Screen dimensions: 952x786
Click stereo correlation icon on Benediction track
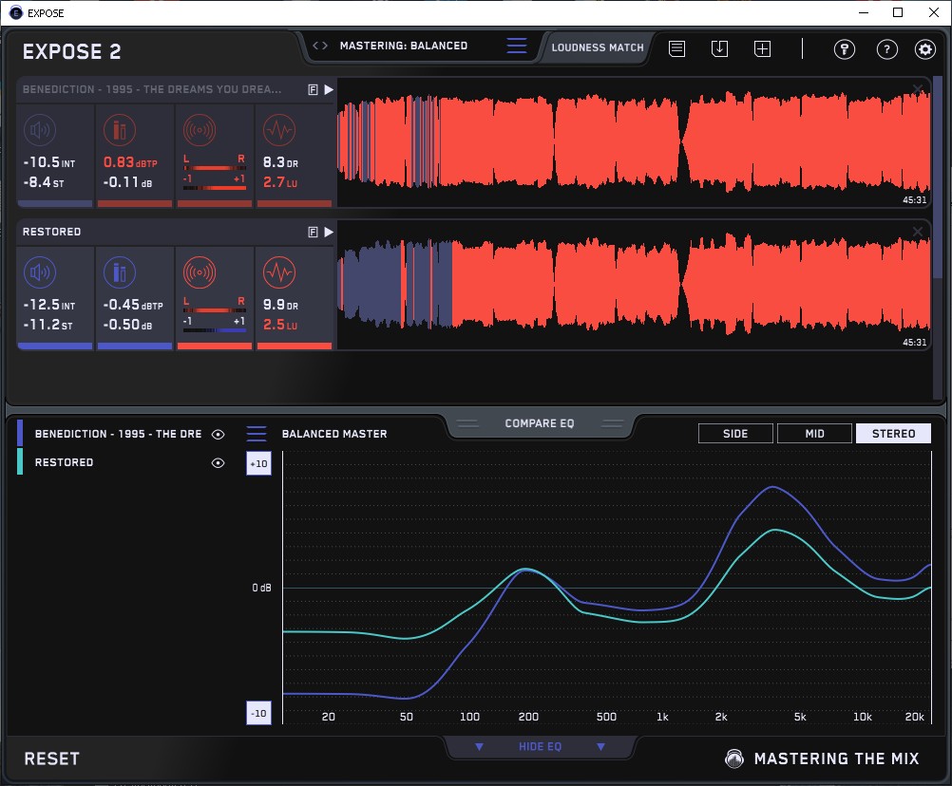click(199, 130)
